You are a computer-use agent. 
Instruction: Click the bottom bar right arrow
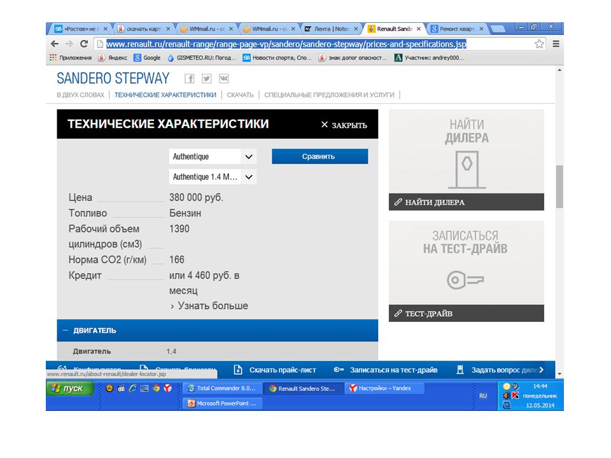[542, 370]
